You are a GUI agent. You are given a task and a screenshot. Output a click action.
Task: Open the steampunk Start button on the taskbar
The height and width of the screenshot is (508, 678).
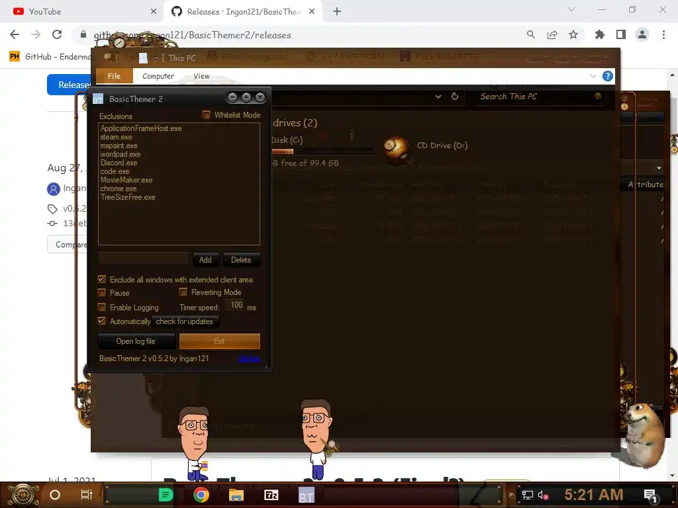click(22, 495)
